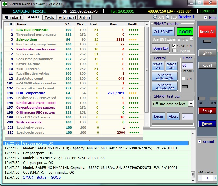The height and width of the screenshot is (186, 218).
Task: Click the Sleep button
Action: [x=207, y=53]
